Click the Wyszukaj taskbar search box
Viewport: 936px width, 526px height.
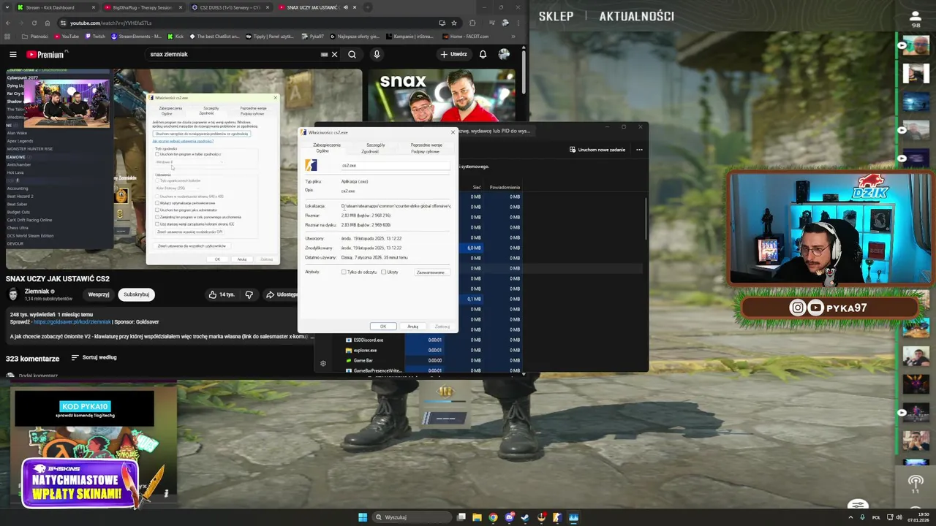coord(411,517)
